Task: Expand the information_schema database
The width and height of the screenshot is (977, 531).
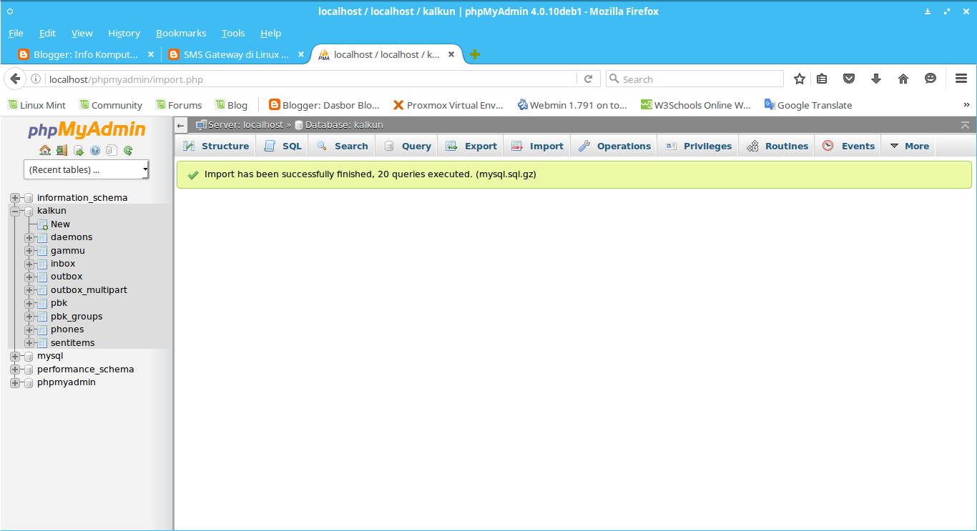Action: point(15,198)
